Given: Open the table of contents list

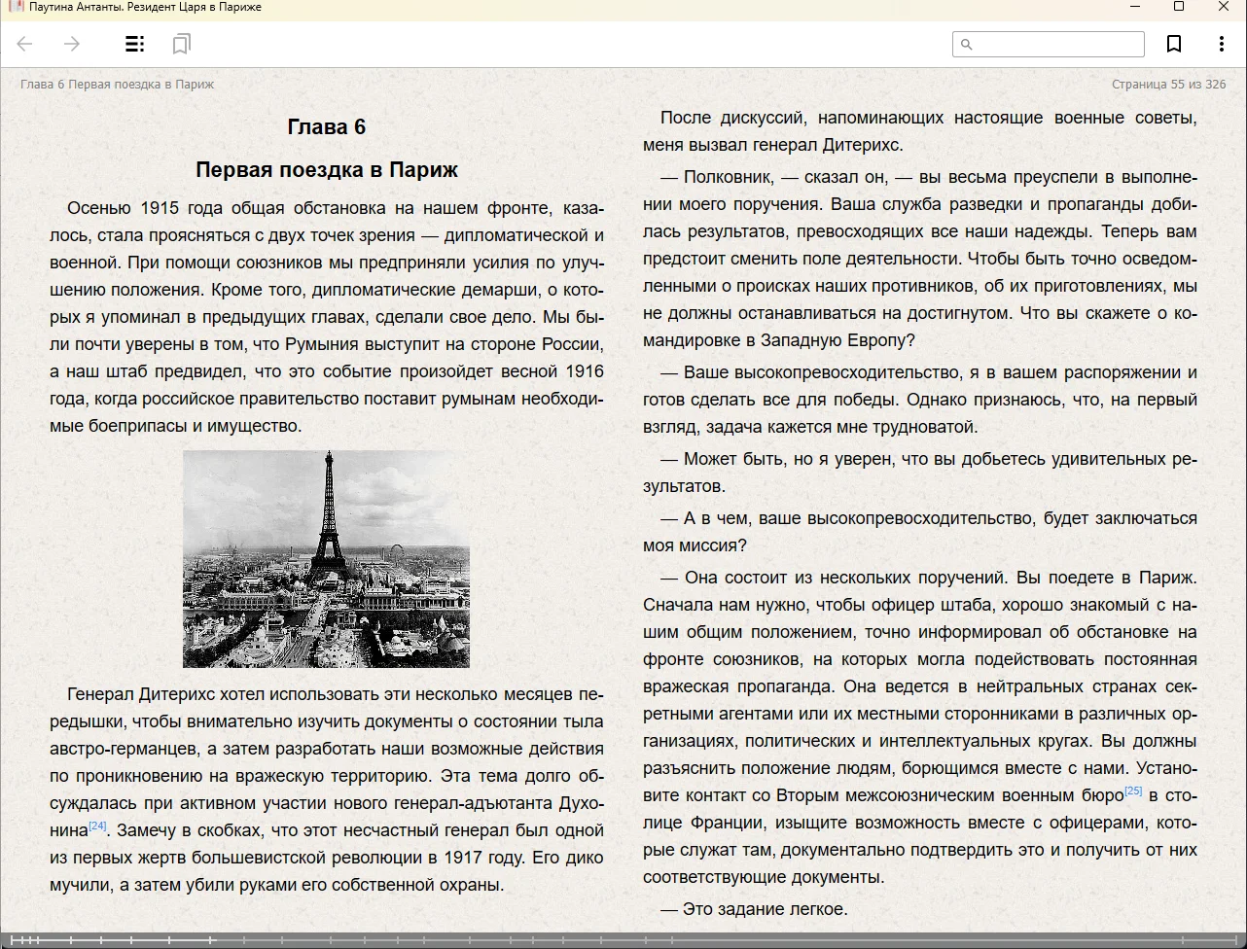Looking at the screenshot, I should tap(135, 44).
